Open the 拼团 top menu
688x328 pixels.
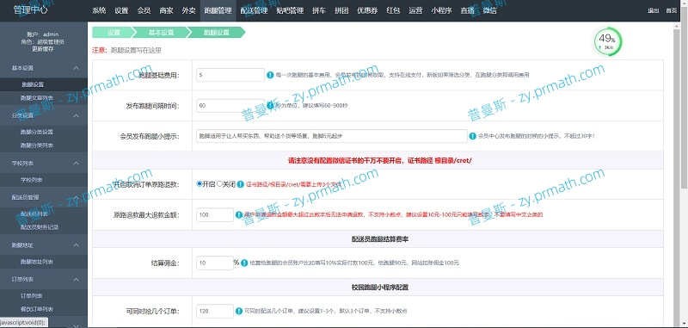(341, 10)
